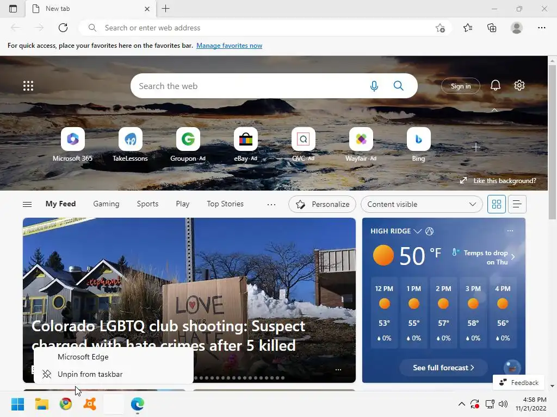557x417 pixels.
Task: Close the New tab tab
Action: (147, 9)
